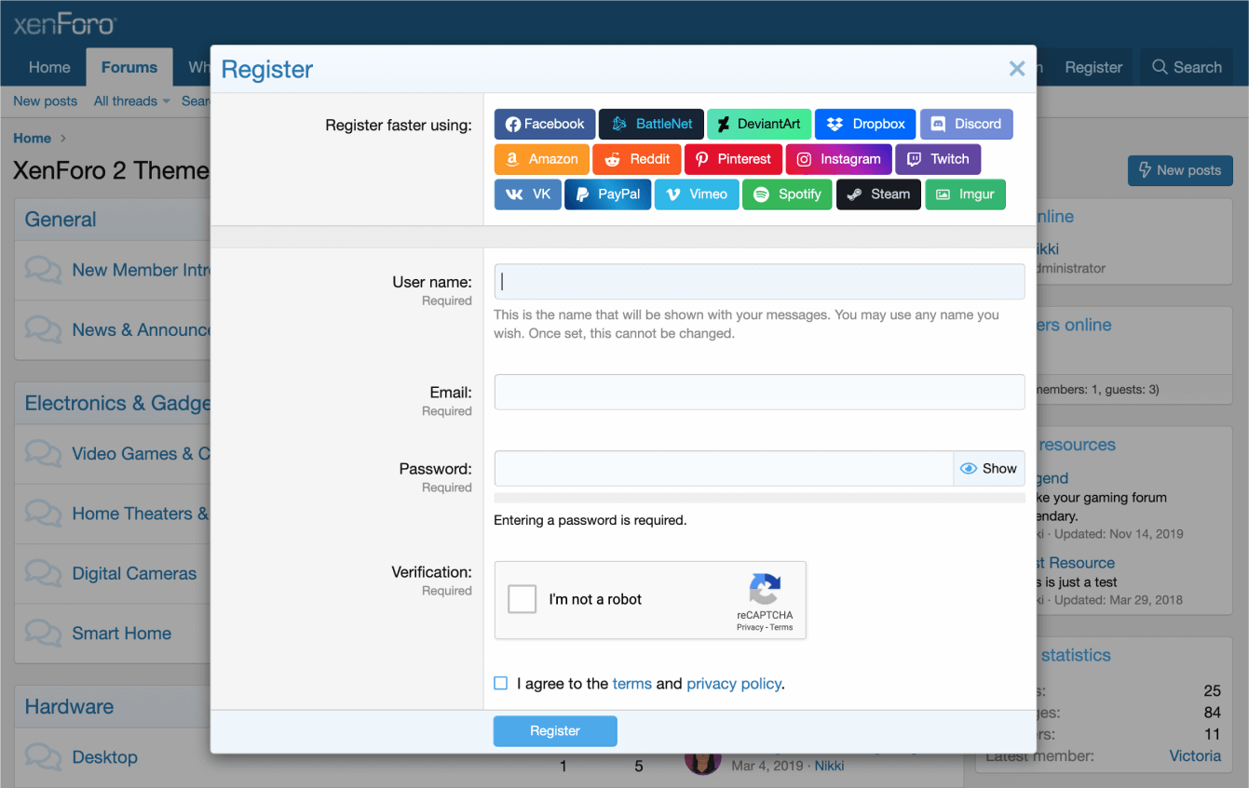Register with the Amazon button
This screenshot has height=788, width=1249.
click(542, 159)
